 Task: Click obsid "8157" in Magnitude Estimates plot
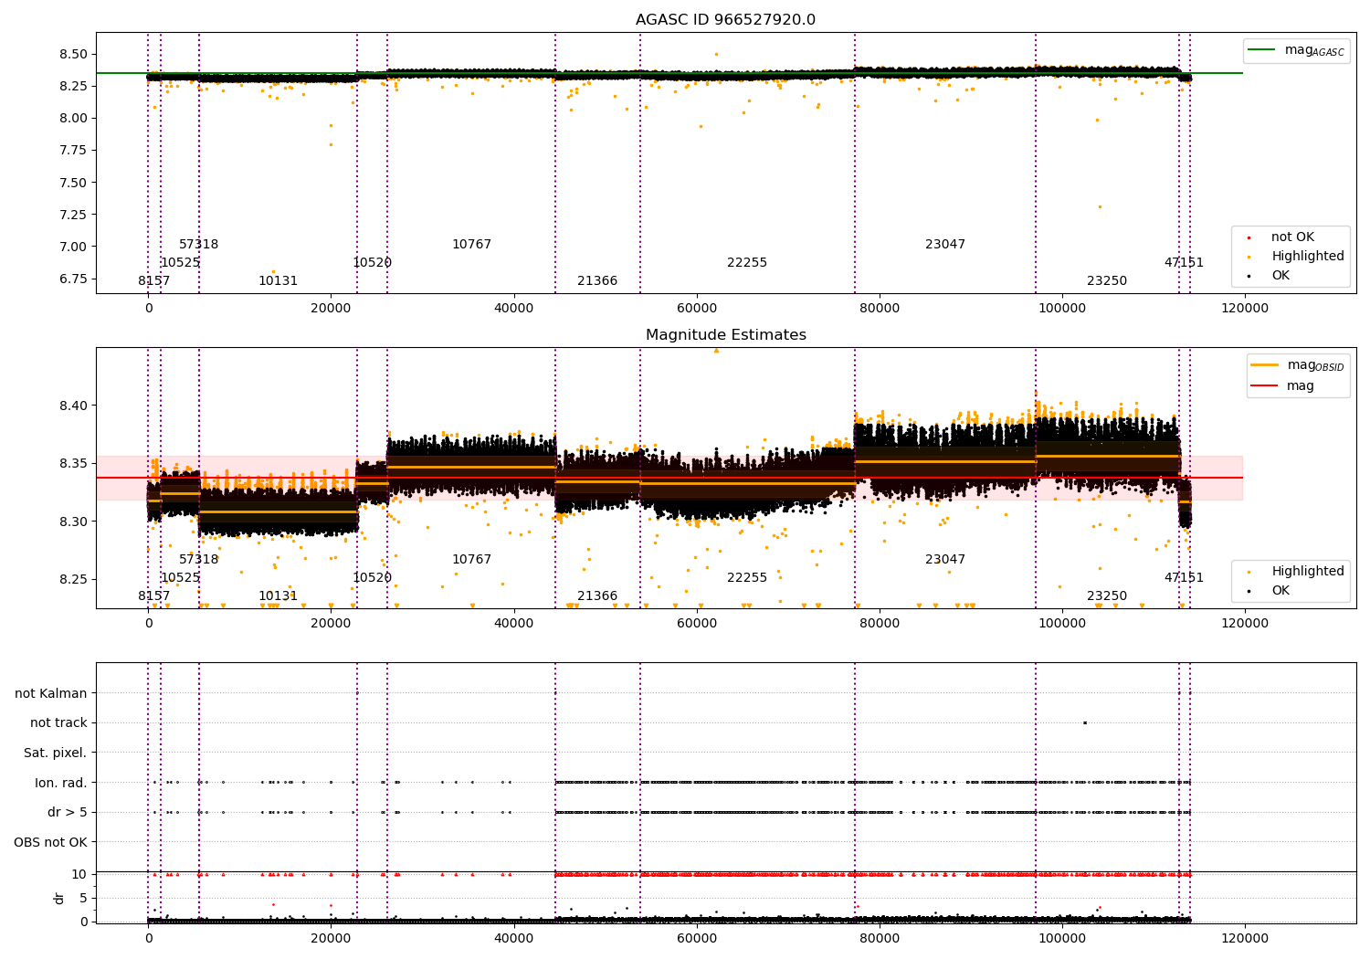click(x=154, y=595)
